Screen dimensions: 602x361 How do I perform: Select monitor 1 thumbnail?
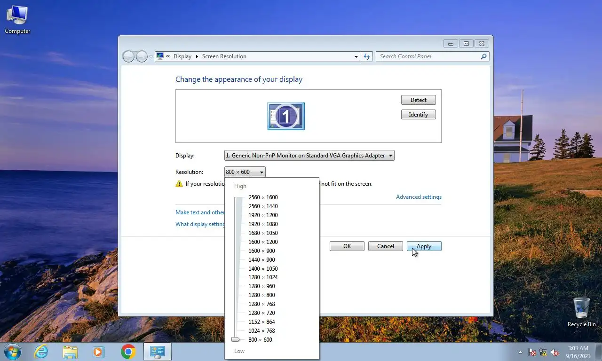click(286, 116)
